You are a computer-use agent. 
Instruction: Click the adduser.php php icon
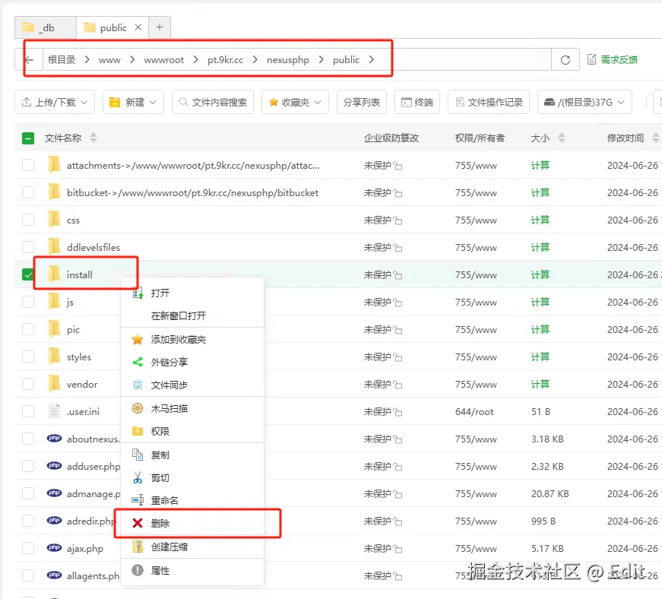[x=54, y=466]
